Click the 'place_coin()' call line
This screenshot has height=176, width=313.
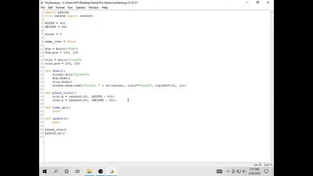(56, 130)
